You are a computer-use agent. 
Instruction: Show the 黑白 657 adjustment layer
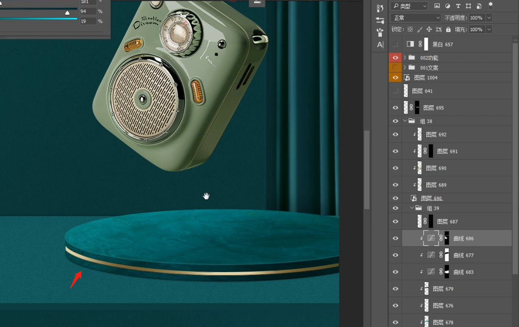(x=395, y=44)
